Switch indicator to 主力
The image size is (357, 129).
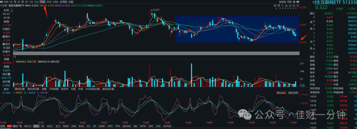(x=58, y=126)
